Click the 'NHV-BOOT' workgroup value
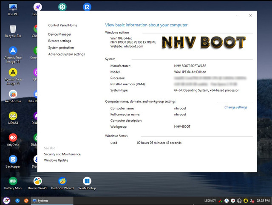The width and height of the screenshot is (272, 205). click(182, 126)
